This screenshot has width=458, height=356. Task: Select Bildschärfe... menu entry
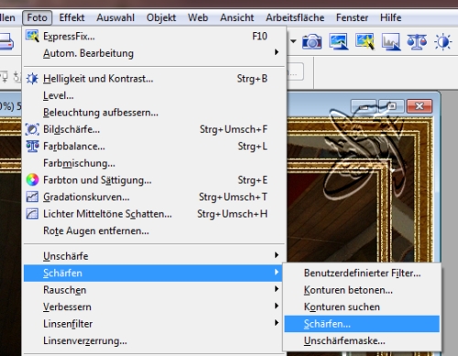tap(154, 129)
